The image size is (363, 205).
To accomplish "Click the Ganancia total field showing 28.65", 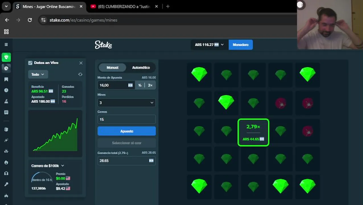I will [126, 161].
